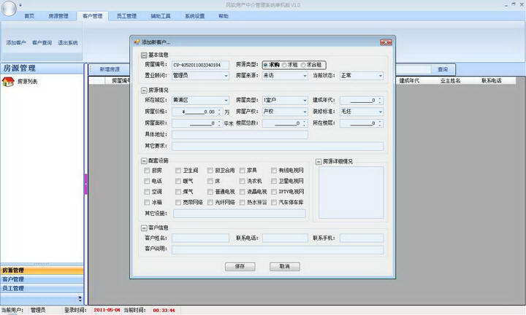Collapse the 配套设施 section
Image resolution: width=526 pixels, height=315 pixels.
[x=144, y=161]
